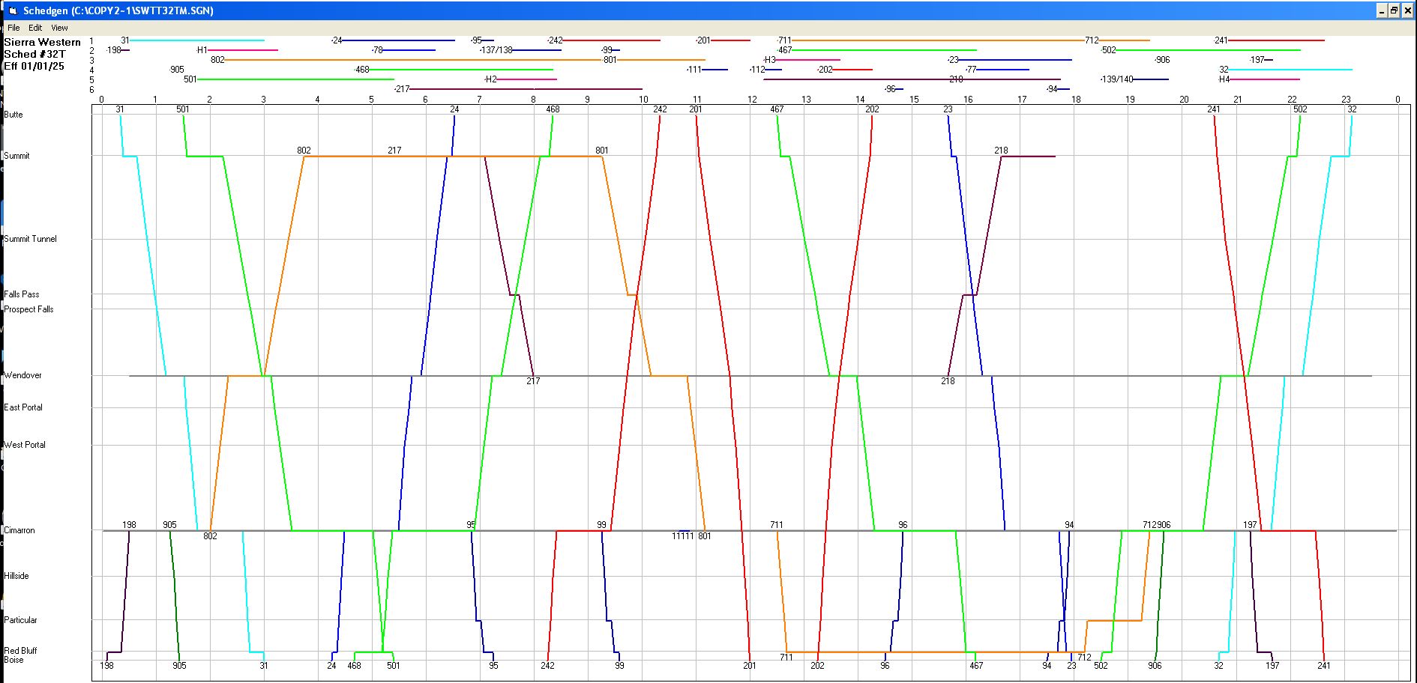This screenshot has height=683, width=1417.
Task: Click the Sched #32T text
Action: [34, 54]
